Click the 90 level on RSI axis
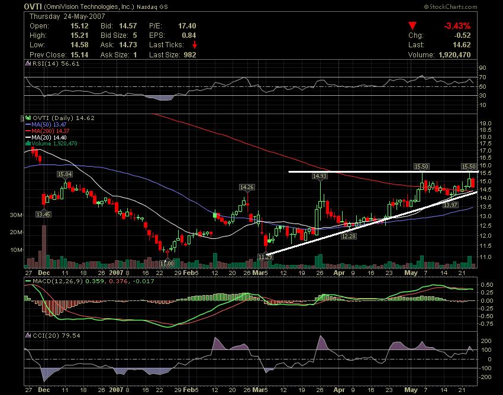 pos(483,67)
